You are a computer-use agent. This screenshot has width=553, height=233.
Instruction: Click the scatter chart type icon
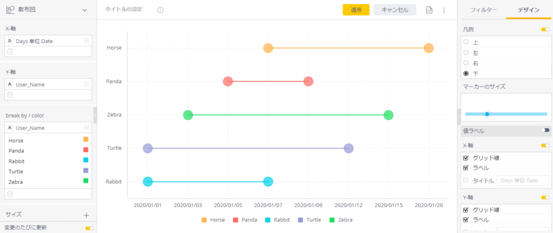[x=10, y=10]
